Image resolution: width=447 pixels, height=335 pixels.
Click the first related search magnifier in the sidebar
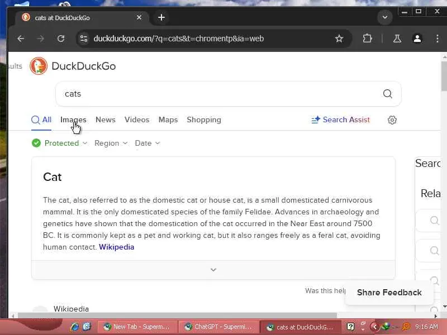(x=434, y=220)
